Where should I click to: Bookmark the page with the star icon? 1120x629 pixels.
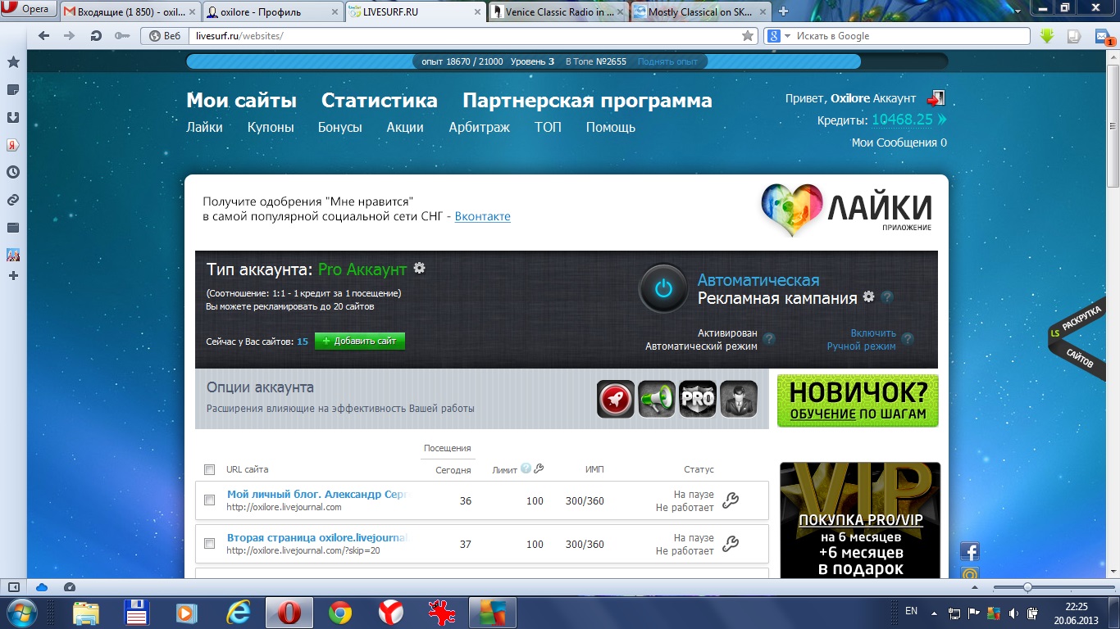747,36
